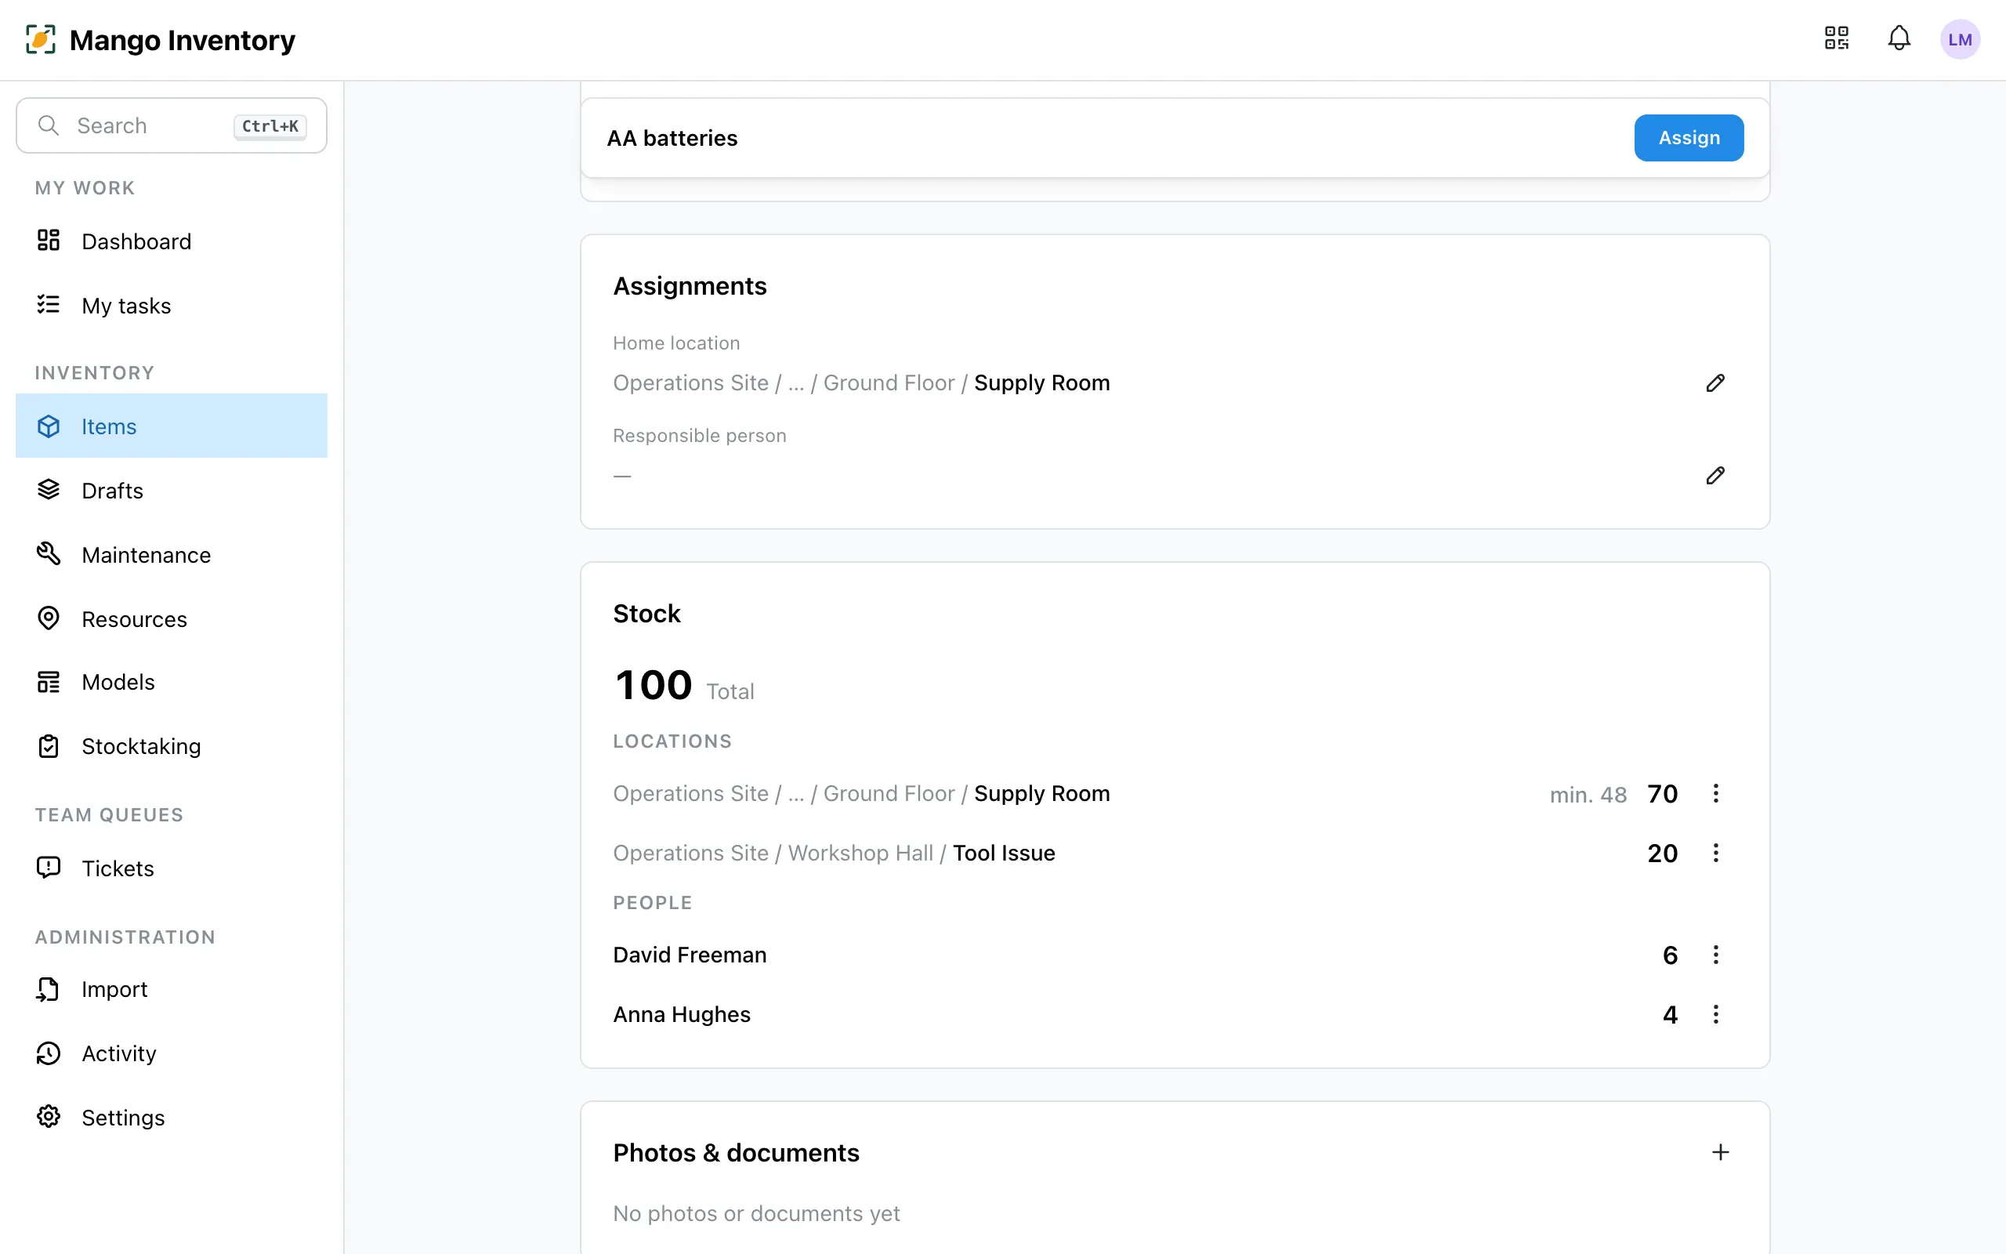Screen dimensions: 2006x1254
Task: Open David Freeman stock options menu
Action: (x=1715, y=955)
